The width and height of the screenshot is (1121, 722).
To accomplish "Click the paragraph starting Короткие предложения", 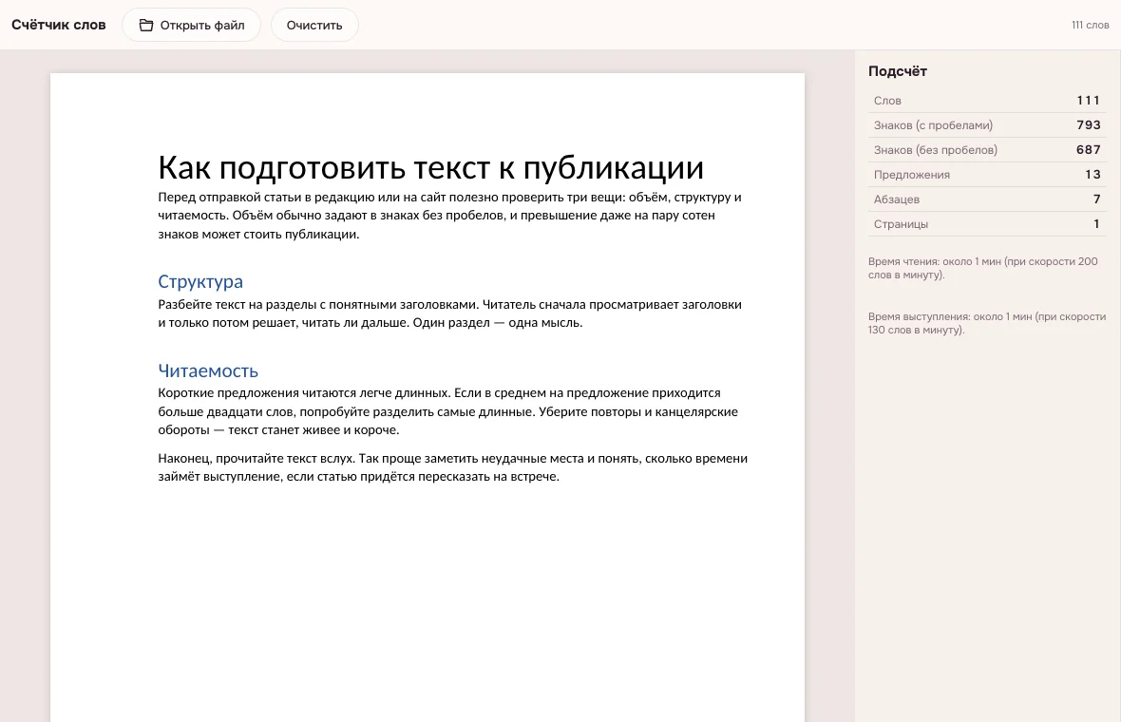I will 448,411.
